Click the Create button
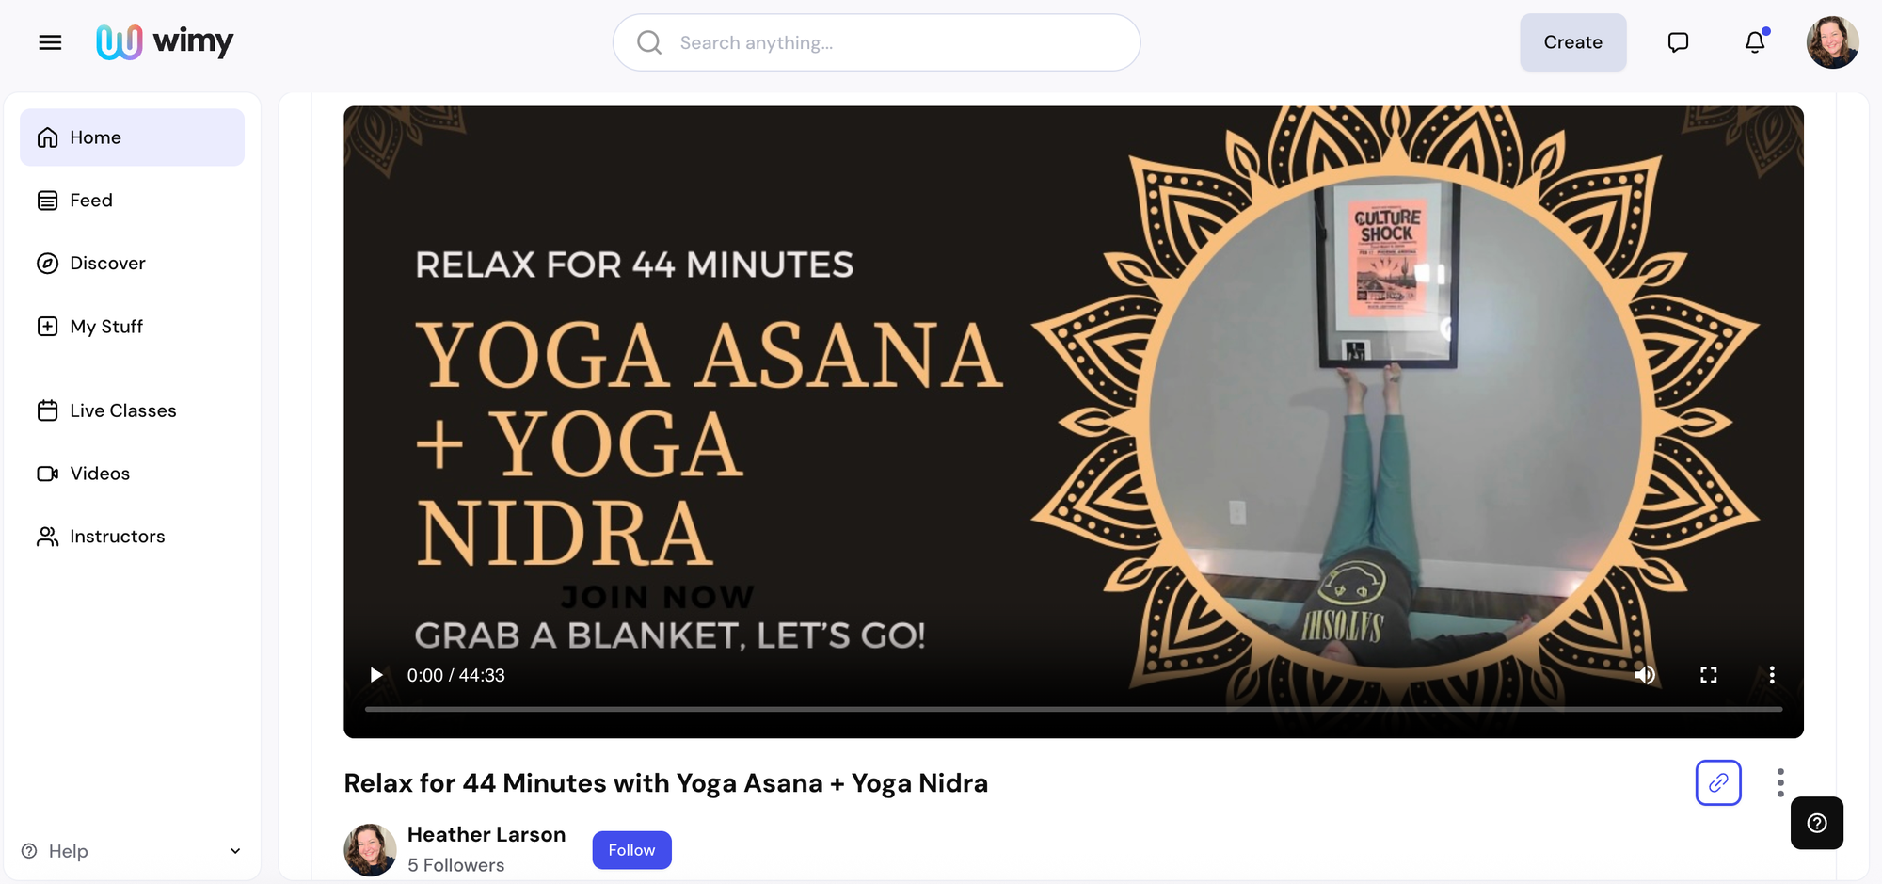 1572,42
